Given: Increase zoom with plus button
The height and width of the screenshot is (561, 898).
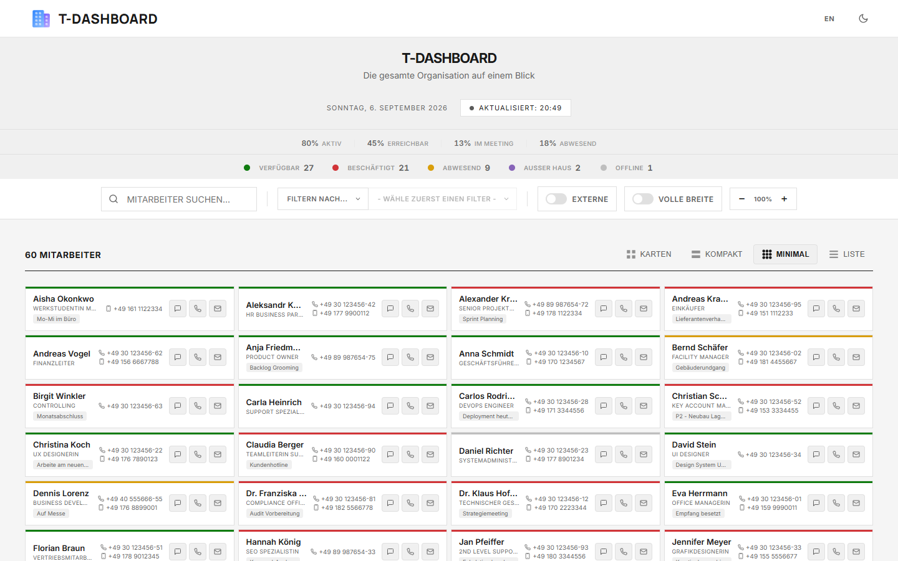Looking at the screenshot, I should click(x=785, y=199).
